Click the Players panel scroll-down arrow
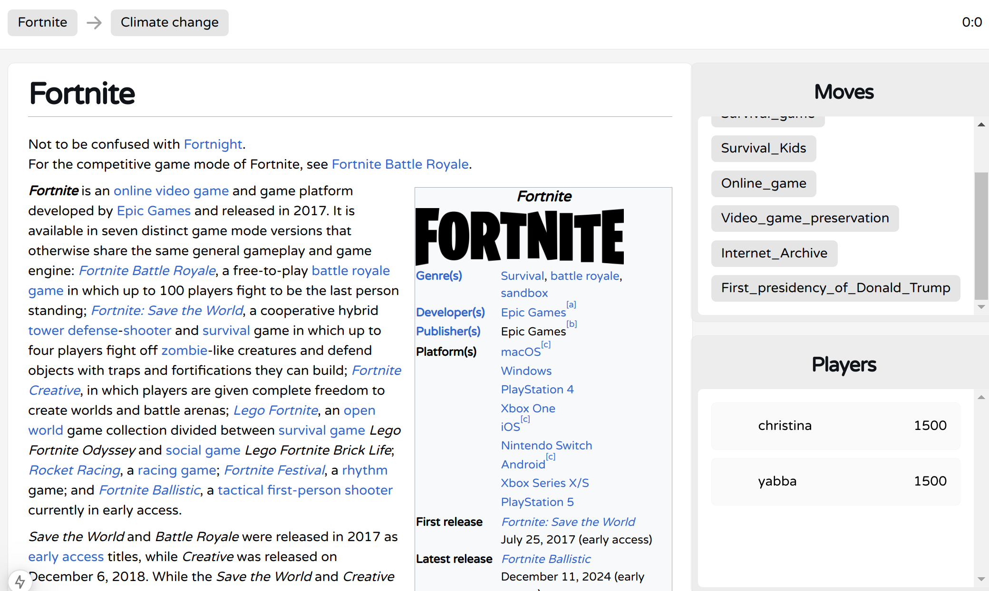 click(981, 579)
